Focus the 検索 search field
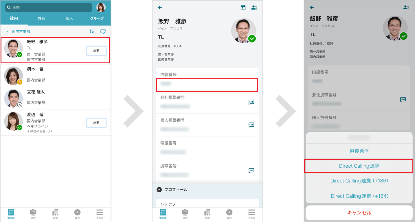The image size is (415, 222). coord(49,8)
